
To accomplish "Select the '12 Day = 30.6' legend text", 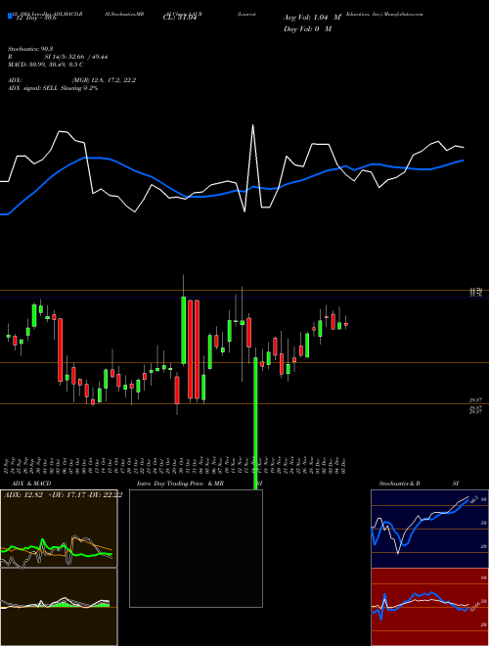I will (36, 19).
